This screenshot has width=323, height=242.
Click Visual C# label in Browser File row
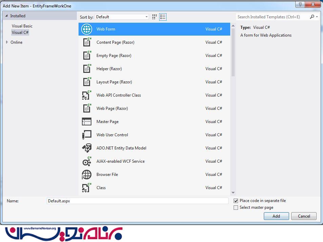[x=214, y=175]
